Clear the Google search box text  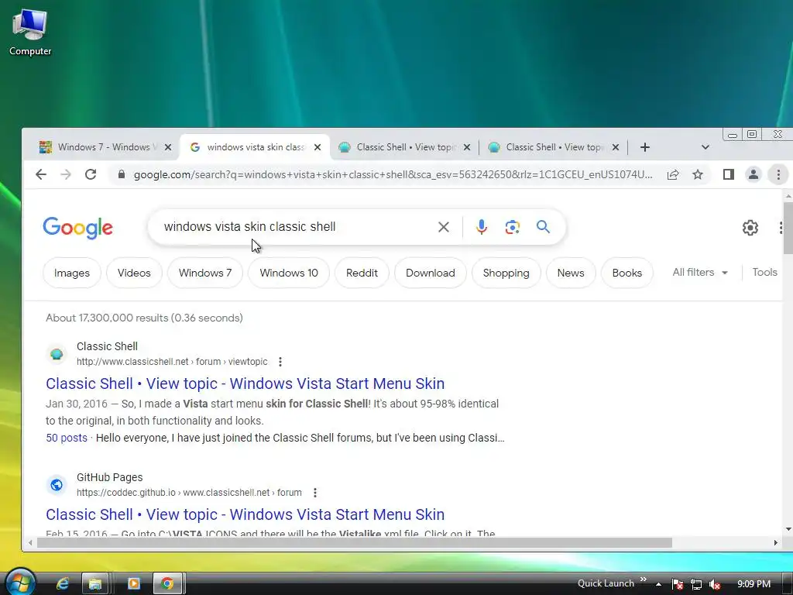tap(444, 227)
